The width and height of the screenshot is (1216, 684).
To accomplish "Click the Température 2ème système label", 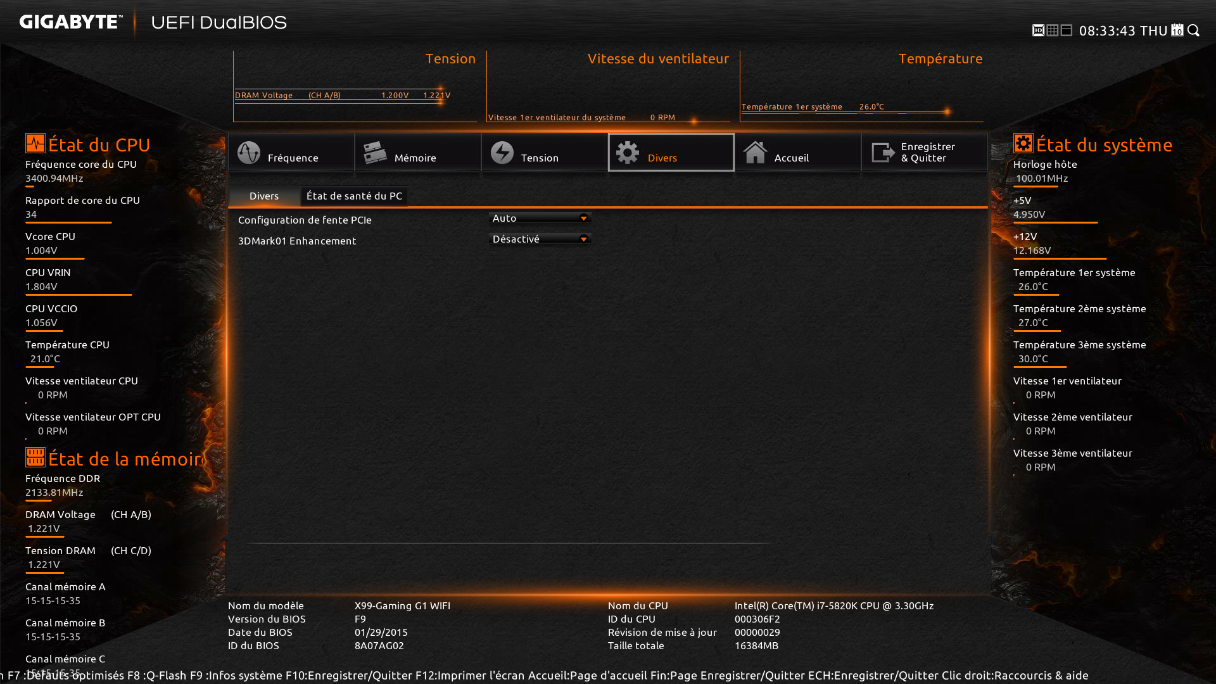I will [x=1080, y=308].
